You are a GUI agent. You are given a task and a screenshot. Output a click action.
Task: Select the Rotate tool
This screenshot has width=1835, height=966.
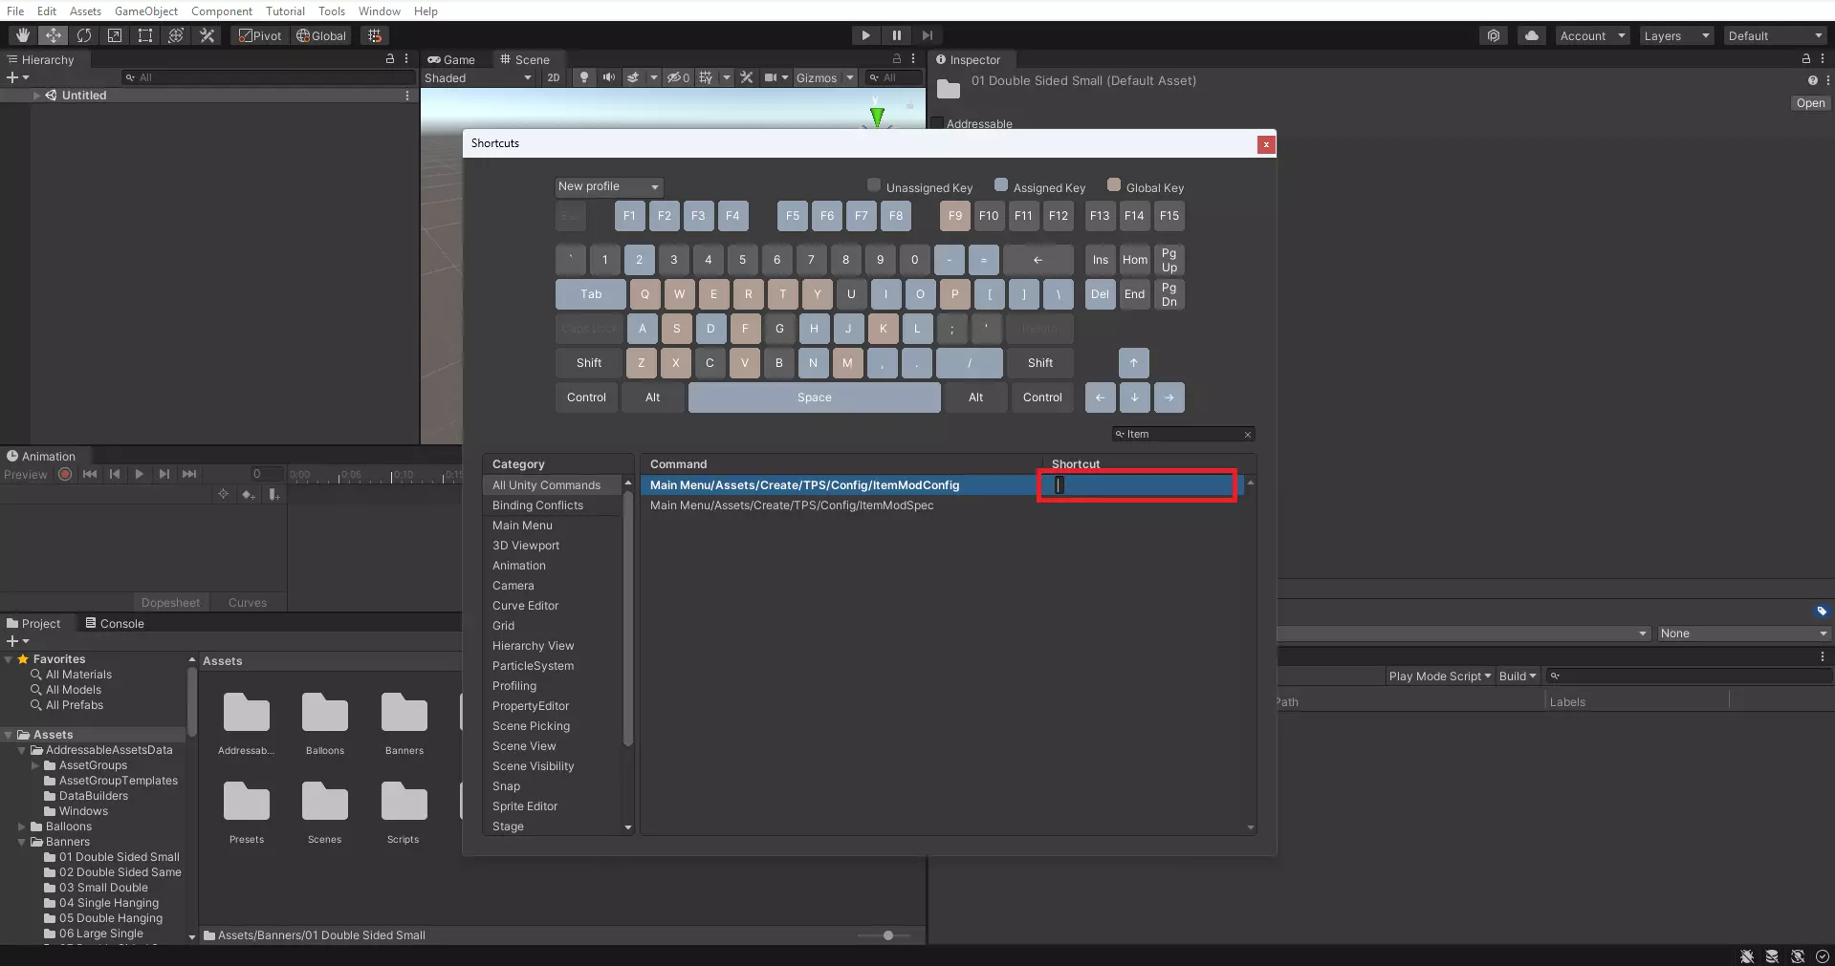point(84,35)
